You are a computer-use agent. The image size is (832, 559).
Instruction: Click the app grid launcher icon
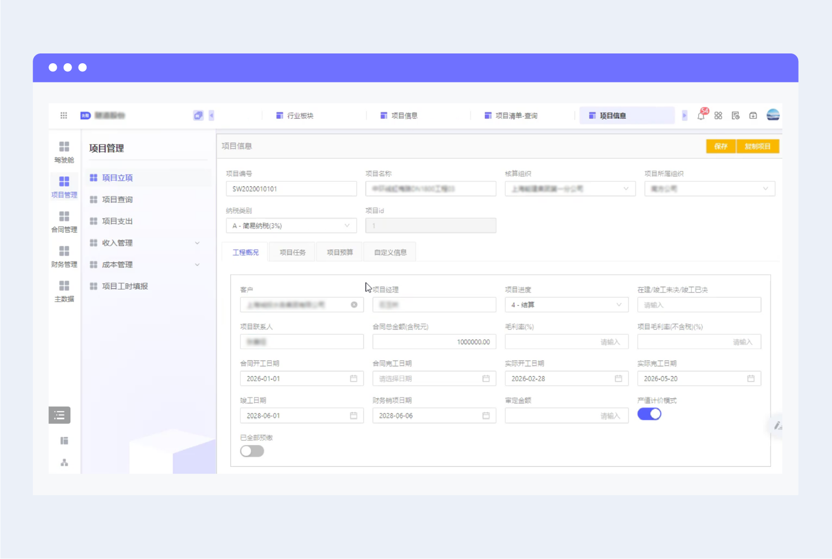coord(64,115)
